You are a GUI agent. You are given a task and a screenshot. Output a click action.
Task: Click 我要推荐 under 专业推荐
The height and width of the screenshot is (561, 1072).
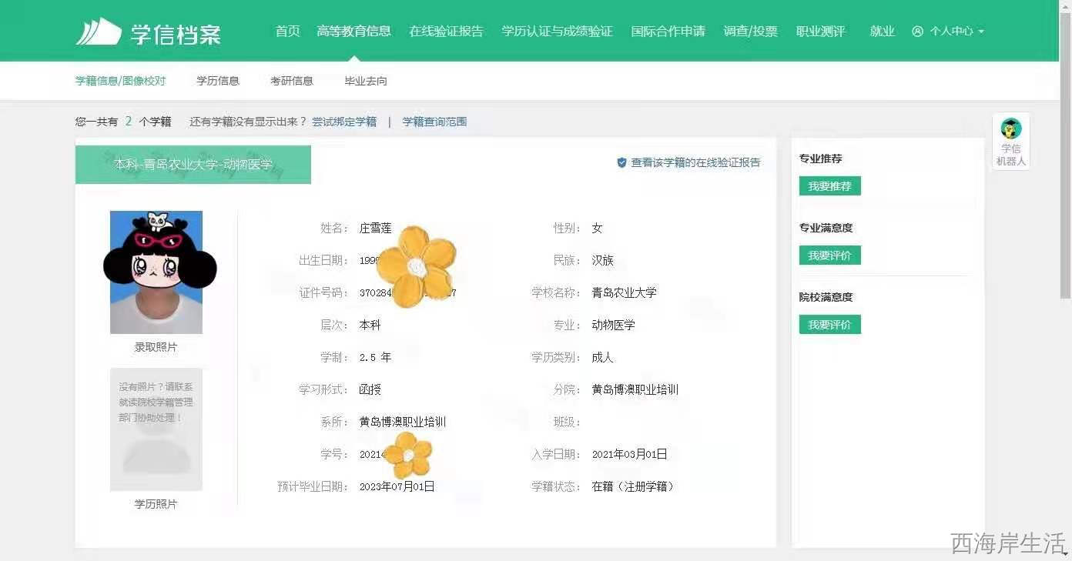(x=829, y=186)
